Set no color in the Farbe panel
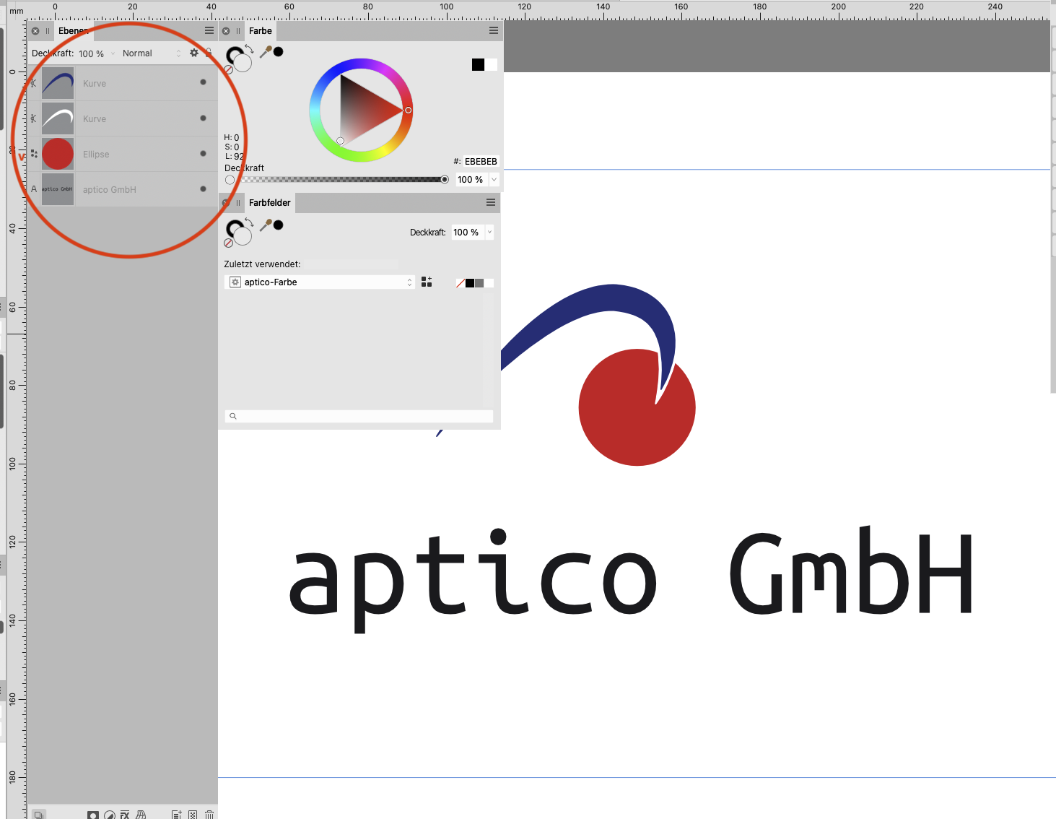Viewport: 1056px width, 819px height. (229, 70)
